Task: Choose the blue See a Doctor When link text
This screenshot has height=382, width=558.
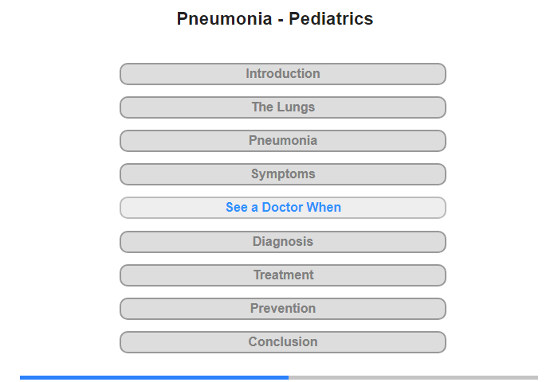Action: [x=283, y=207]
